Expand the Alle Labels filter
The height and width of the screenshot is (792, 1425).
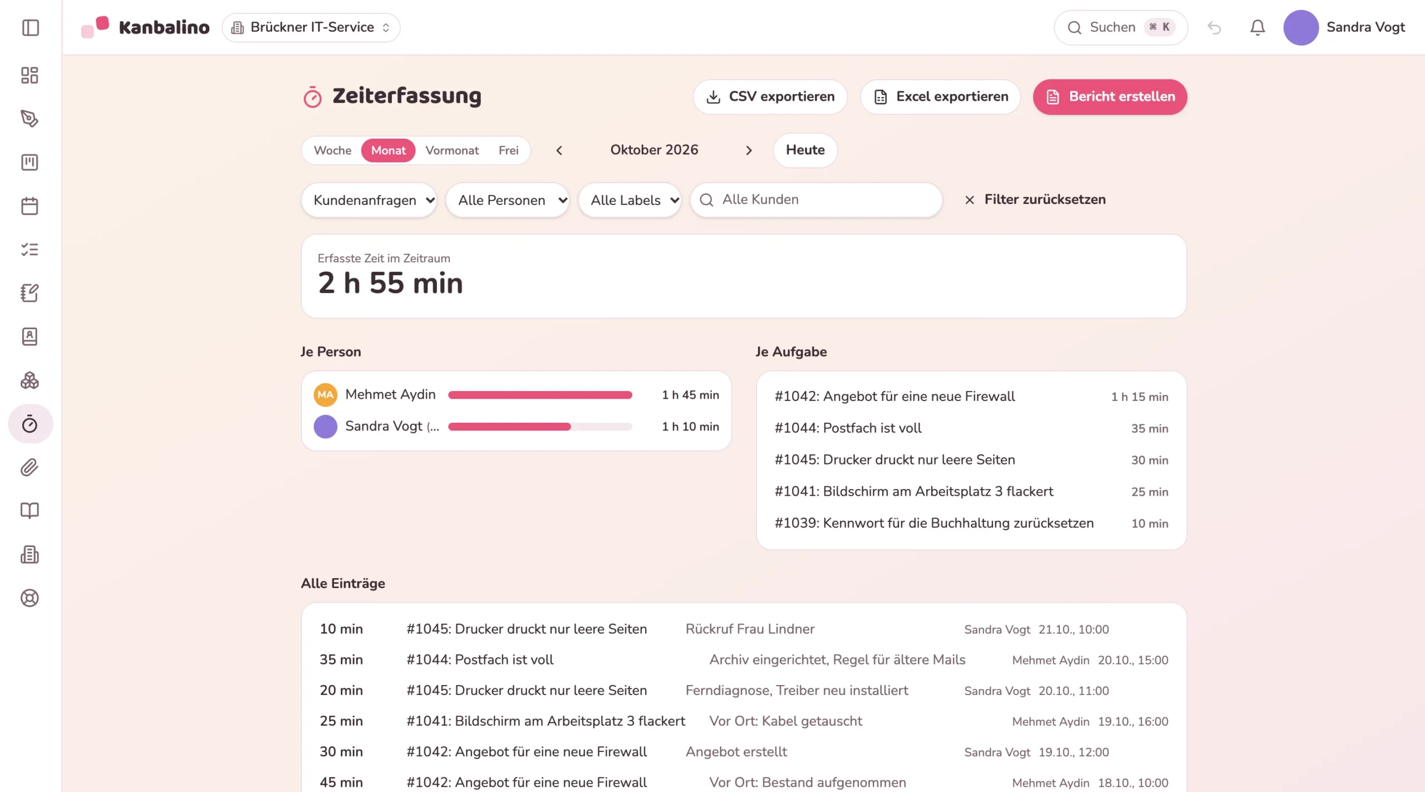click(x=630, y=200)
